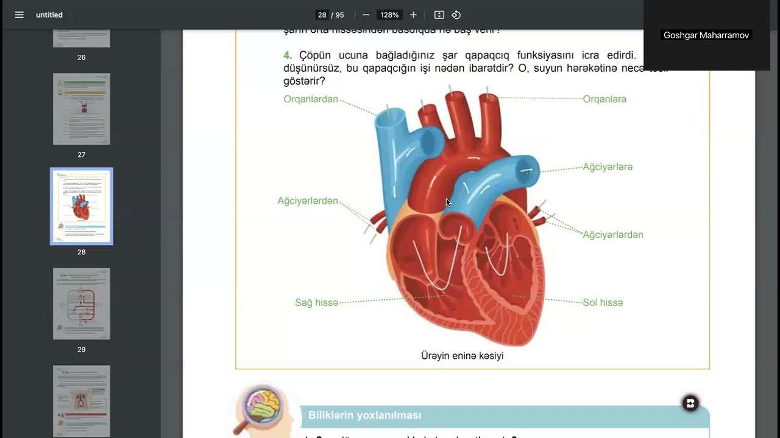780x438 pixels.
Task: Click the 'Orqanlardan' label
Action: pos(311,99)
